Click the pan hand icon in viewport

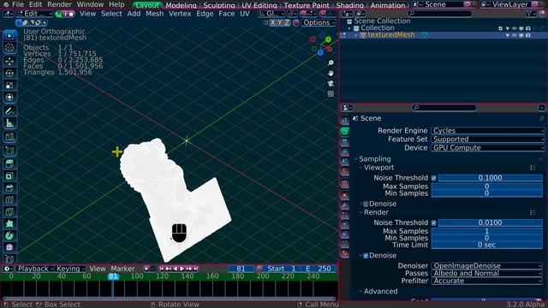tap(331, 73)
